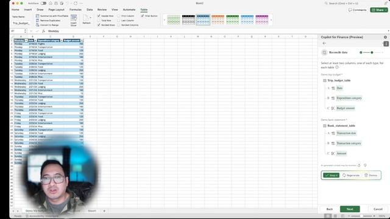Click the Reconcile data icon
Image resolution: width=390 pixels, height=219 pixels.
tap(324, 52)
